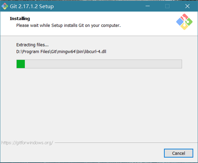
Task: Click the bold Installing heading
Action: coord(20,19)
